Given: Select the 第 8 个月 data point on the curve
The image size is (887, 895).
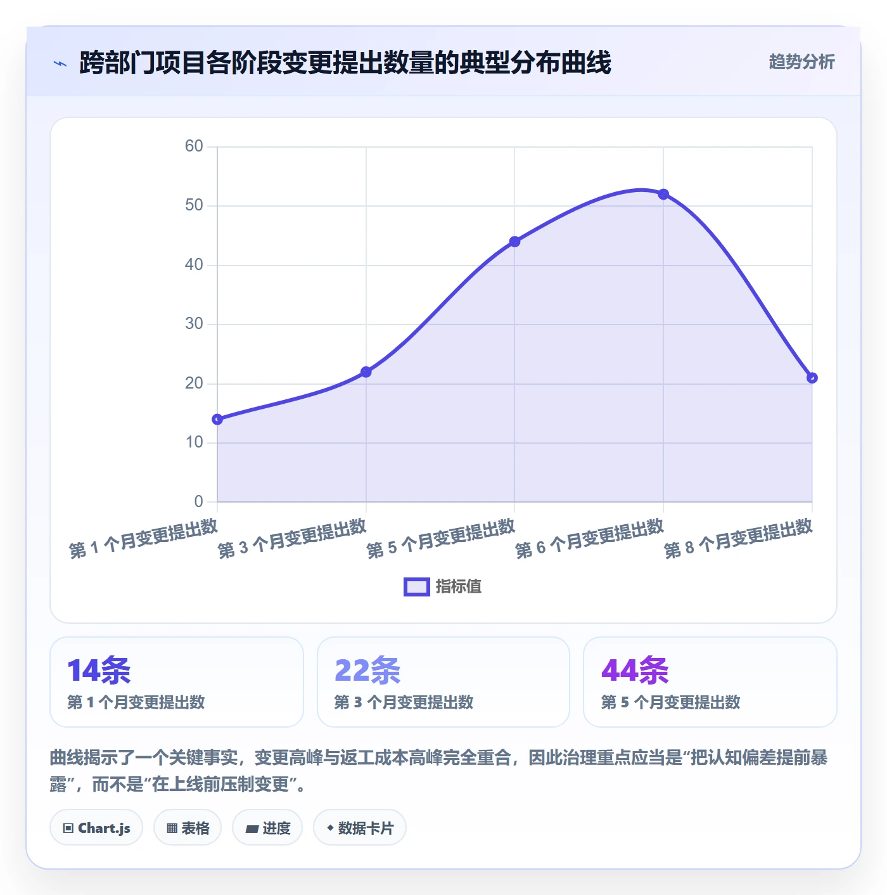Looking at the screenshot, I should click(812, 378).
